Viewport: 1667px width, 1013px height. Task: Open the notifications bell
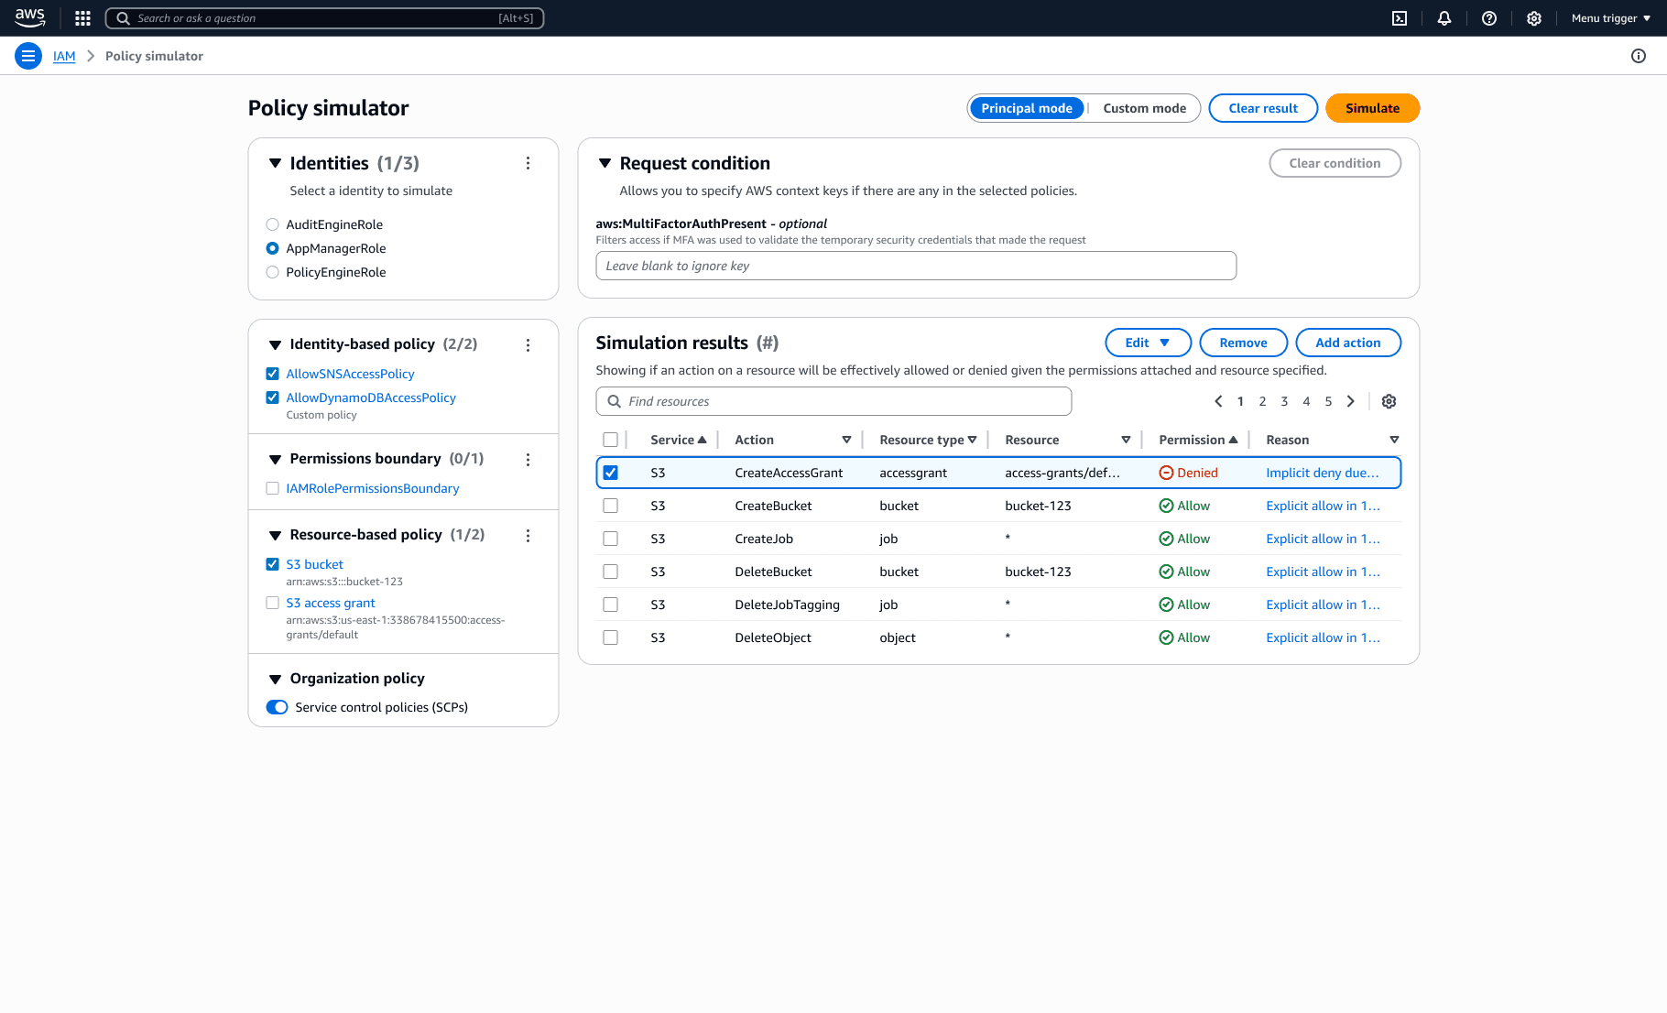pyautogui.click(x=1444, y=18)
